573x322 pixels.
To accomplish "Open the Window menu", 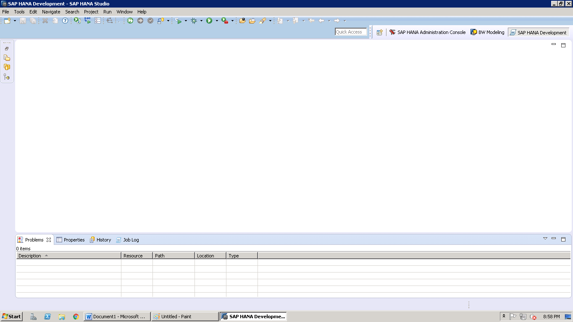I will (124, 12).
